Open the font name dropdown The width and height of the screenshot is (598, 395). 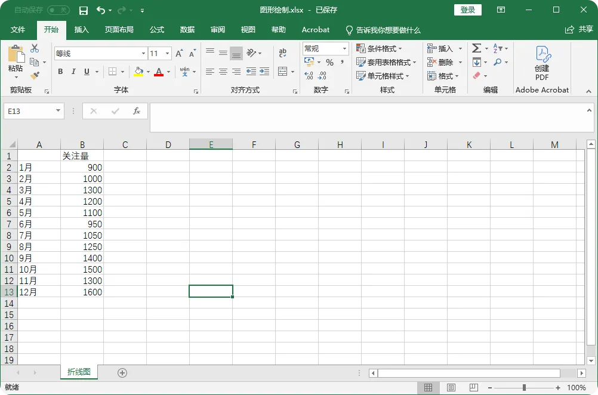click(x=143, y=53)
